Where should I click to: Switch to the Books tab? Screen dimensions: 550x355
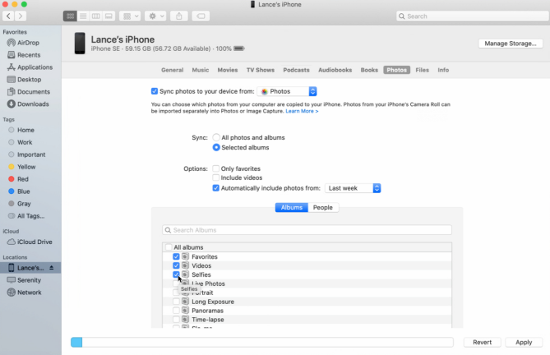[369, 70]
